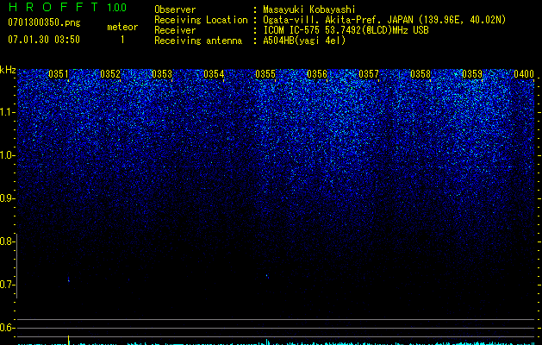Click the 0355 time marker
Image resolution: width=542 pixels, height=345 pixels.
click(x=265, y=74)
